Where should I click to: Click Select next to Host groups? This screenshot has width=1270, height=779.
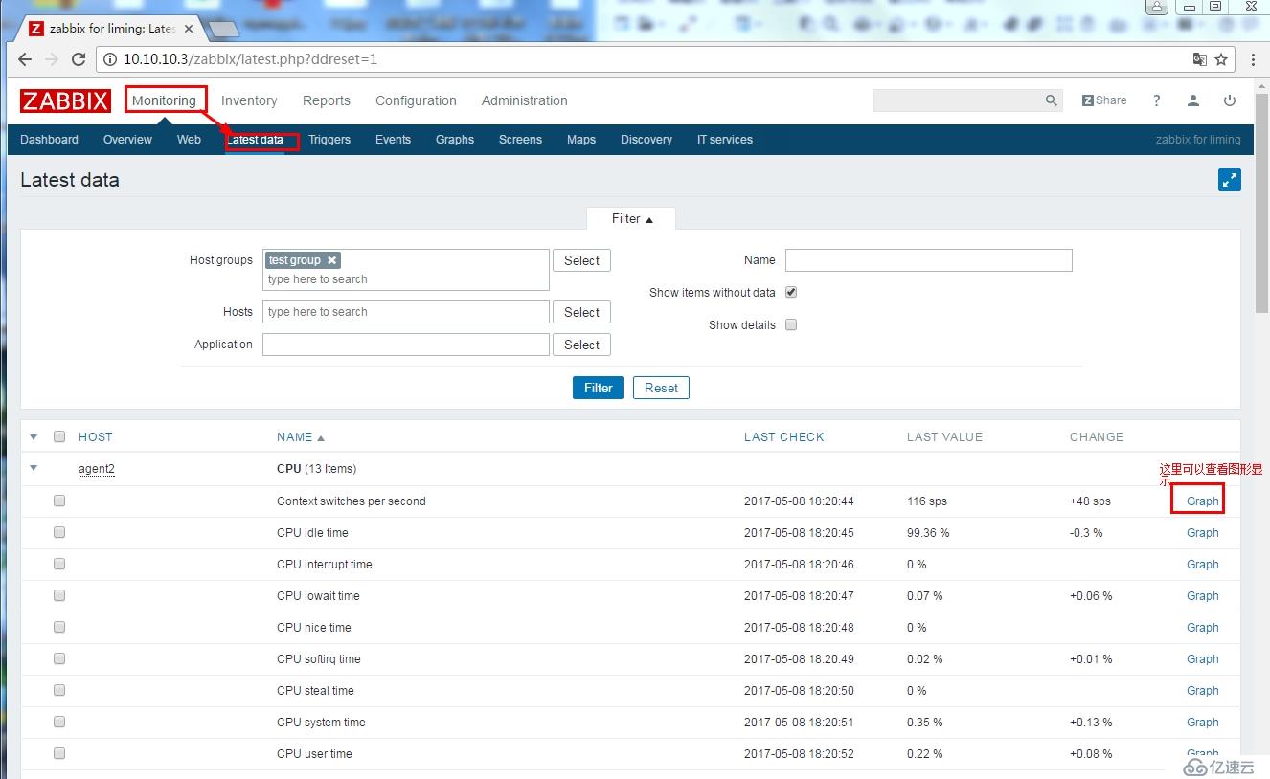point(581,260)
